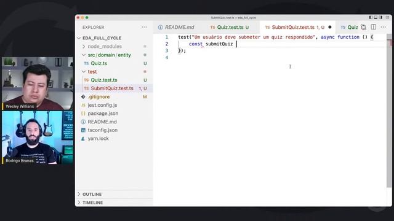Viewport: 394px width, 221px height.
Task: Click line number 3 in the gutter
Action: [x=167, y=51]
